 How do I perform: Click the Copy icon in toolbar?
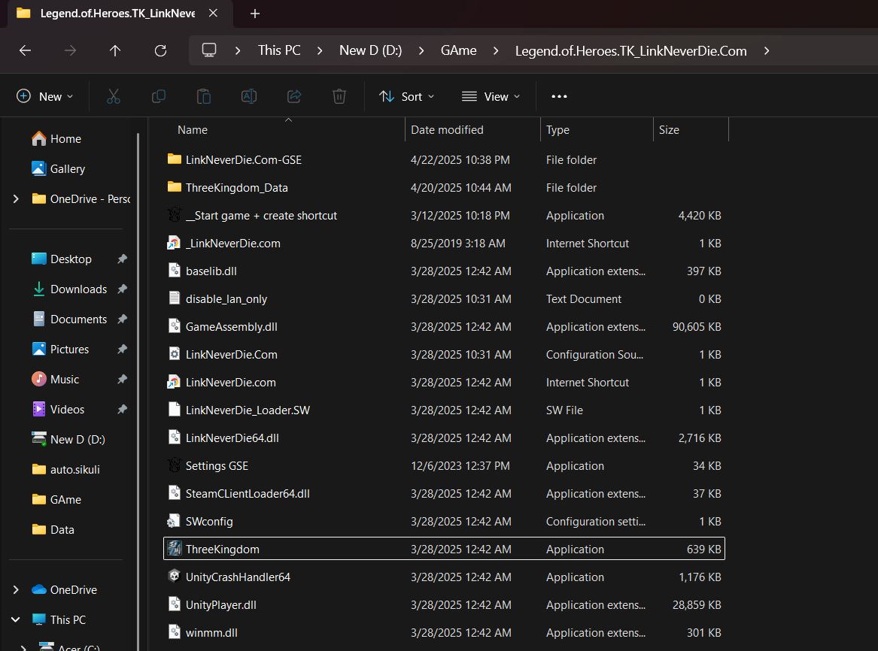point(159,96)
